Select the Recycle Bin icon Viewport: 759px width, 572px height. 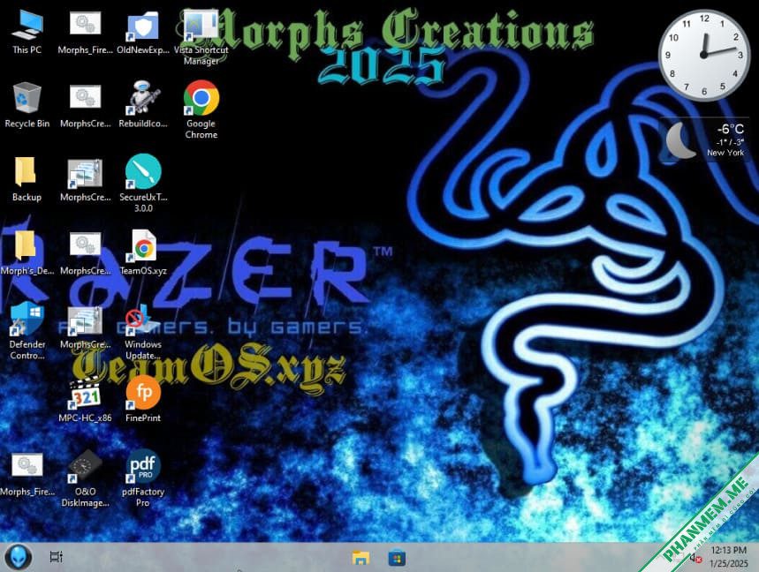tap(27, 105)
